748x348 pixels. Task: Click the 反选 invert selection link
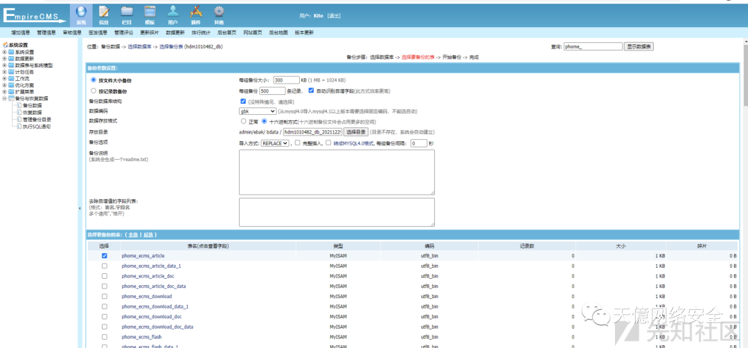coord(148,235)
